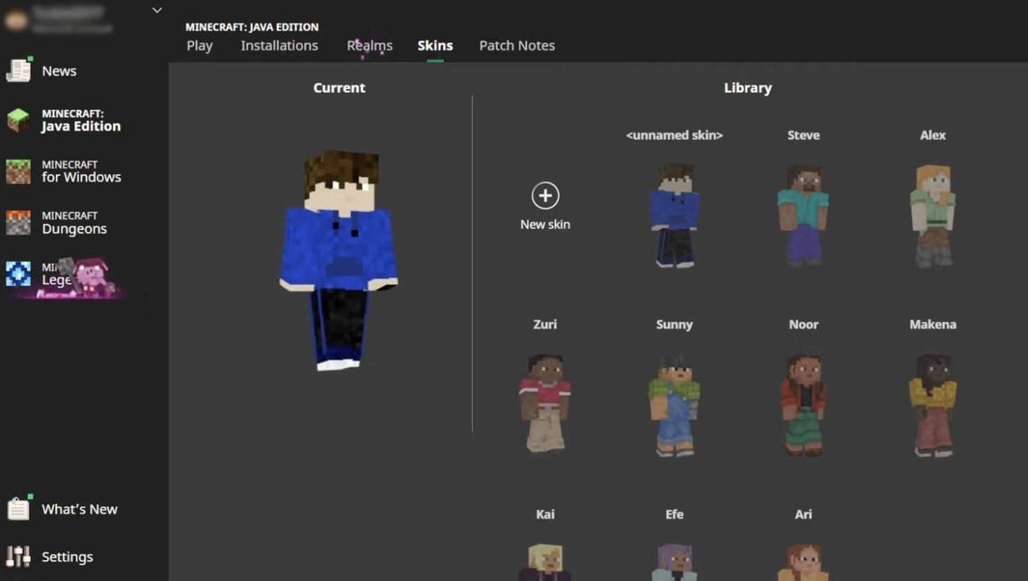The width and height of the screenshot is (1028, 581).
Task: Click the New skin plus icon
Action: [545, 196]
